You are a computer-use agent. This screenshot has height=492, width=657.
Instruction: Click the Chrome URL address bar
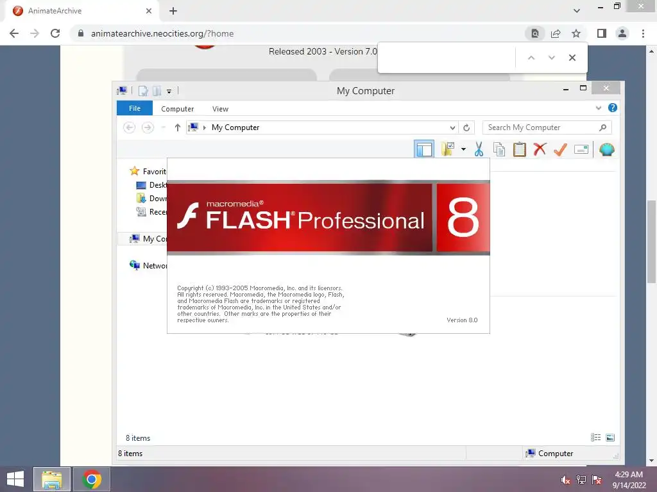[293, 33]
